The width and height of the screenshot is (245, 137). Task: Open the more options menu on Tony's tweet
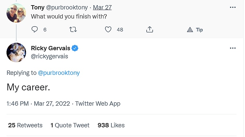(x=232, y=7)
